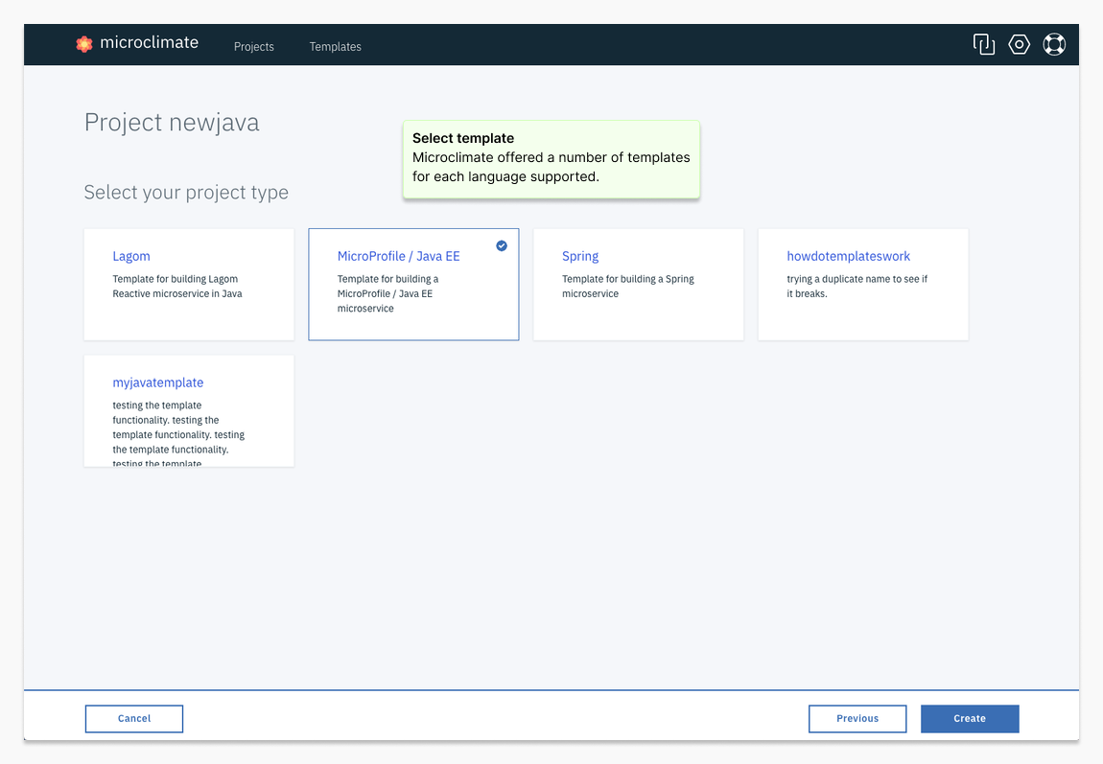Select the Spring template title

580,256
